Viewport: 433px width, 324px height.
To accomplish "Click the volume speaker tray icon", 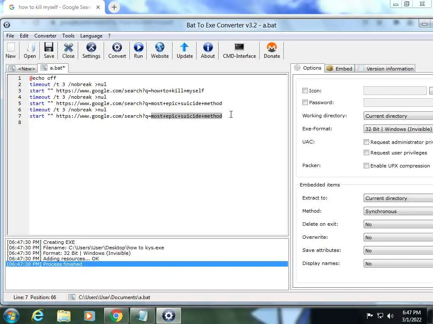I will pos(390,316).
